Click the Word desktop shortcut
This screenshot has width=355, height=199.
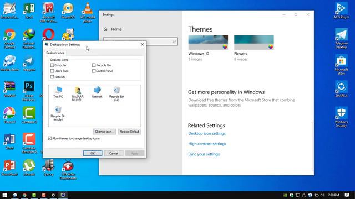click(9, 142)
